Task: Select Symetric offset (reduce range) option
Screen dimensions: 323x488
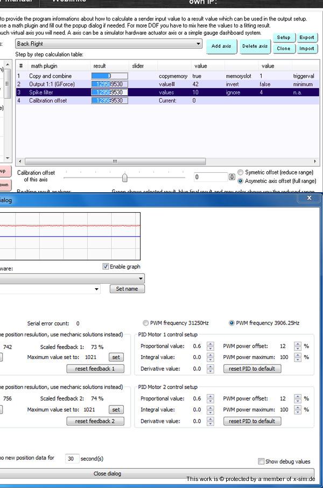Action: [x=241, y=173]
